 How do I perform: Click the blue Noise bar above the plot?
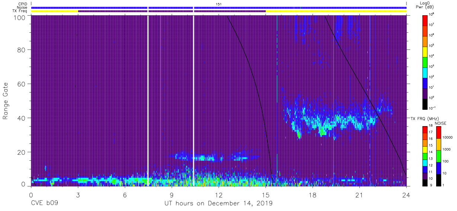click(219, 7)
